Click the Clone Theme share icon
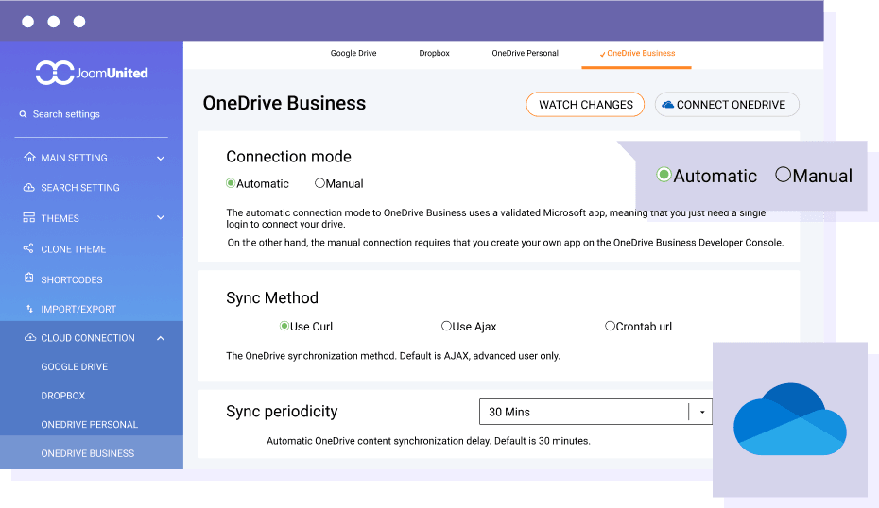This screenshot has height=508, width=879. tap(28, 249)
